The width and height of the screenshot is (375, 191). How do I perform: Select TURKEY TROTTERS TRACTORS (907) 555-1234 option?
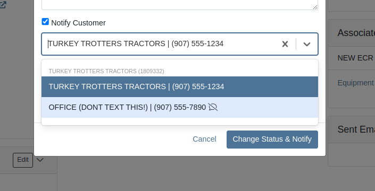(x=180, y=86)
